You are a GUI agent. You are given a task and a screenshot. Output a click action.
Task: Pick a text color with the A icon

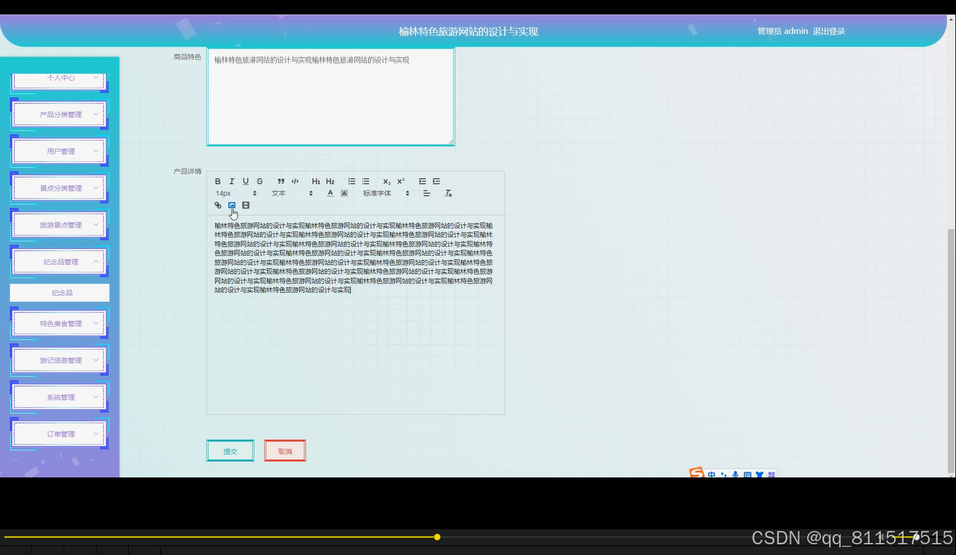pyautogui.click(x=330, y=194)
